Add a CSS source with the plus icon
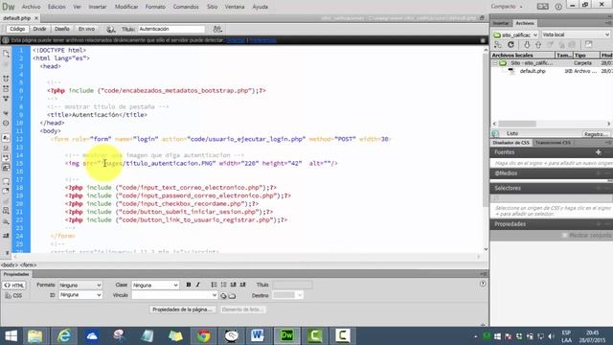The width and height of the screenshot is (613, 345). point(598,152)
